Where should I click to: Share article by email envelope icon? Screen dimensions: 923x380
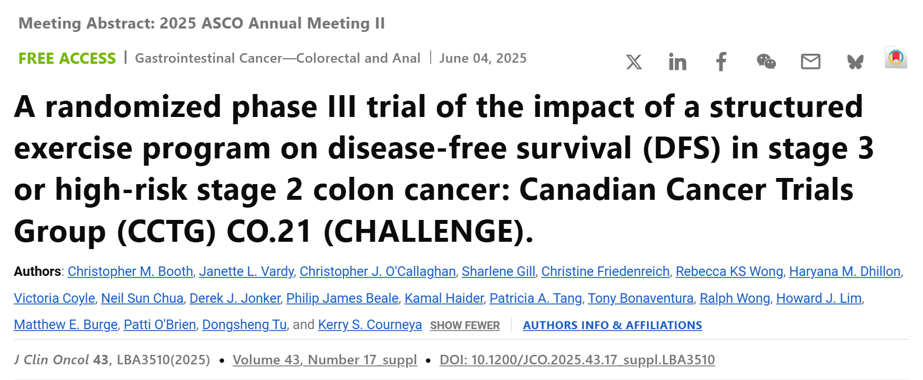810,62
